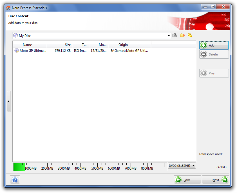The height and width of the screenshot is (193, 237).
Task: Sort by Origin column header
Action: (130, 45)
